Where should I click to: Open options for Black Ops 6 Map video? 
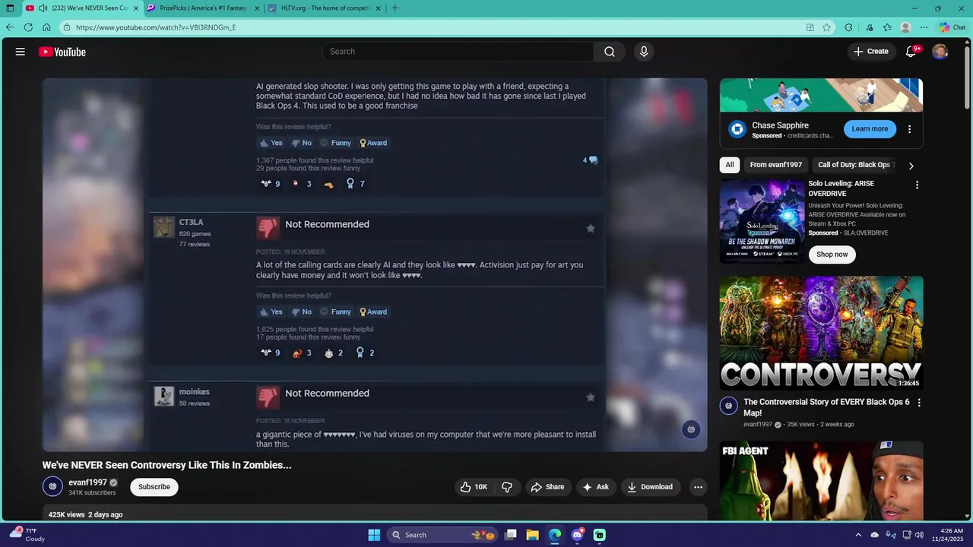click(x=918, y=403)
